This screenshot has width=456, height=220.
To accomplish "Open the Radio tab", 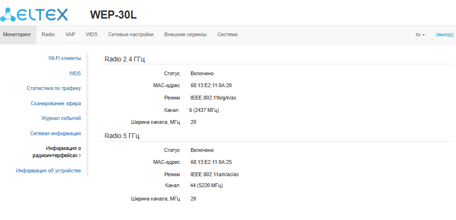I will click(48, 35).
